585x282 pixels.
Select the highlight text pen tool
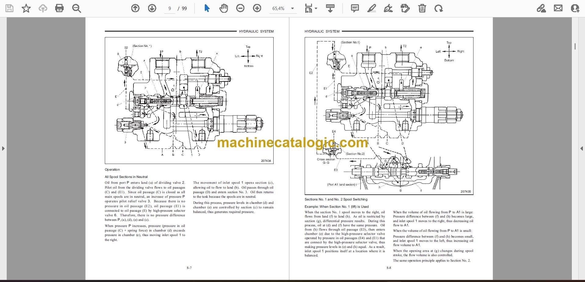click(x=372, y=8)
